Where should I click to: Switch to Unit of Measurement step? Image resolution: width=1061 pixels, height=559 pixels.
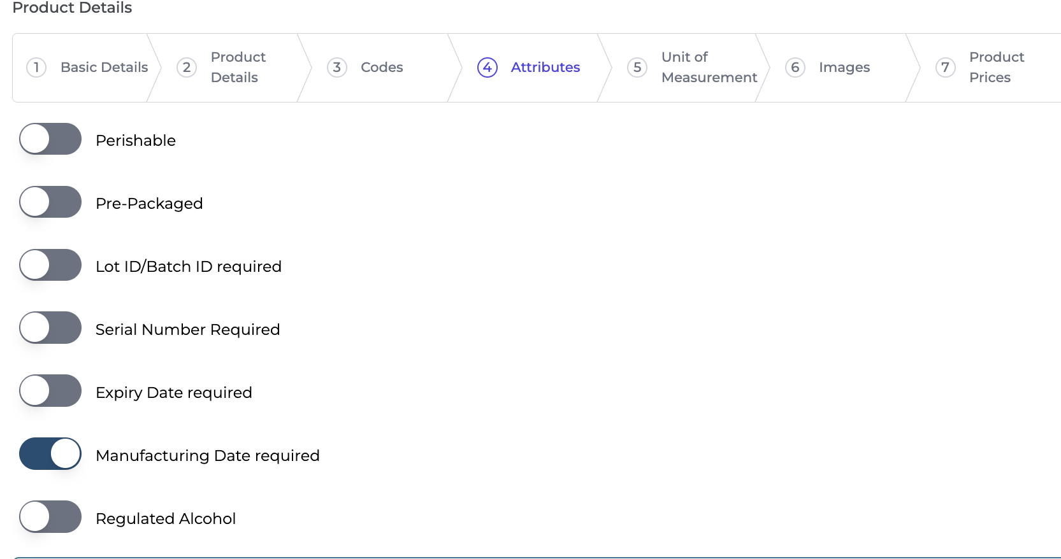709,67
